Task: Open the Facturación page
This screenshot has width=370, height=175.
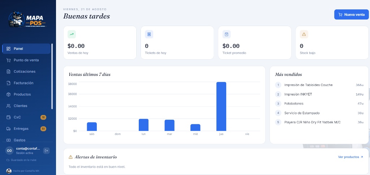Action: pos(26,83)
